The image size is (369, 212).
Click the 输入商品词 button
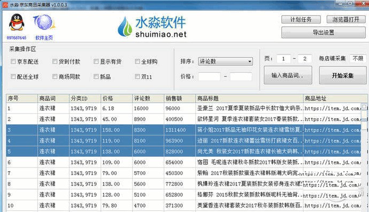[x=288, y=75]
